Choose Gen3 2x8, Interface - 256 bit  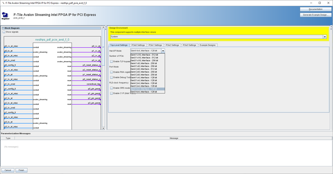[147, 75]
